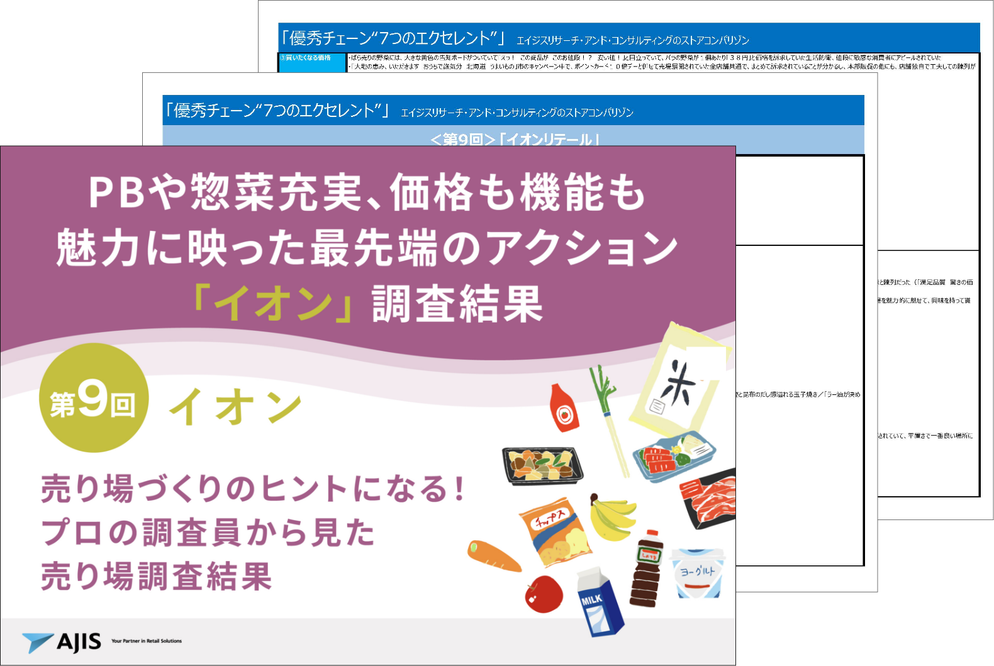
Task: Select the dark soy sauce bottle illustration
Action: tap(647, 569)
